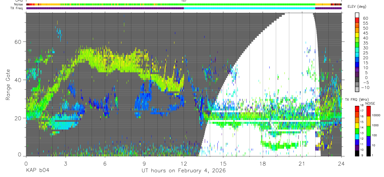The width and height of the screenshot is (384, 177).
Task: Click UT hour tick label '24'
Action: pos(341,163)
